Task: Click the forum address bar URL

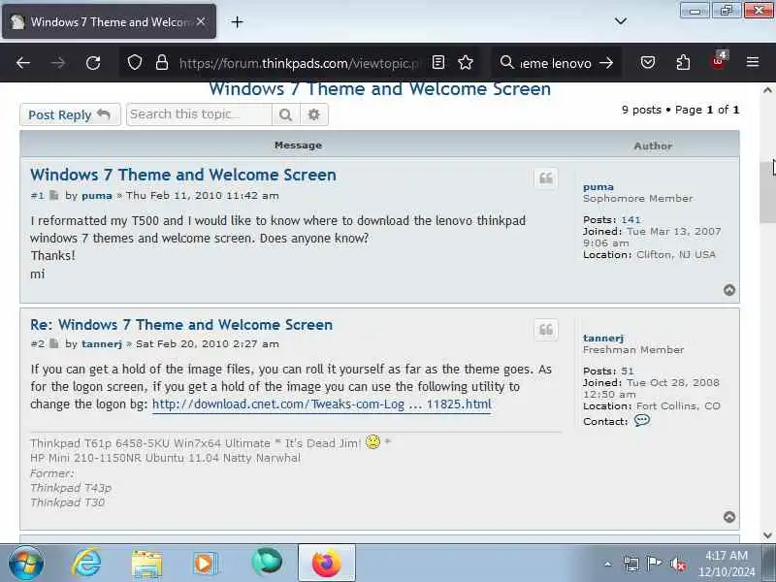Action: click(300, 63)
